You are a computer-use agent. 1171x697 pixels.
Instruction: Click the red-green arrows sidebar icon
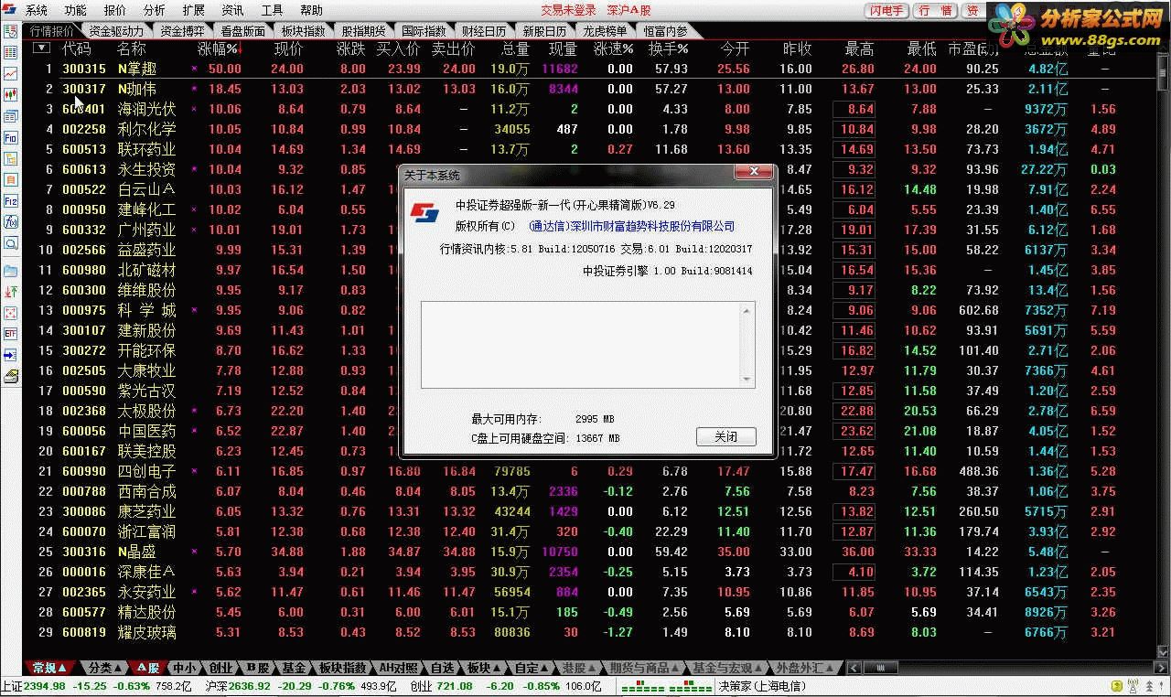(x=11, y=292)
